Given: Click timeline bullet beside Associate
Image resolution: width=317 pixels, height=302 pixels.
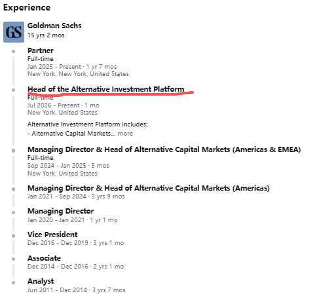Looking at the screenshot, I should coord(13,259).
